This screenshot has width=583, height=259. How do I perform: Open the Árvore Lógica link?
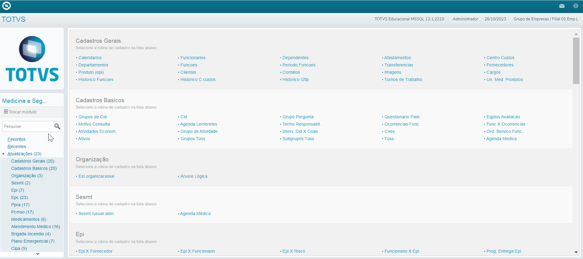tap(194, 176)
